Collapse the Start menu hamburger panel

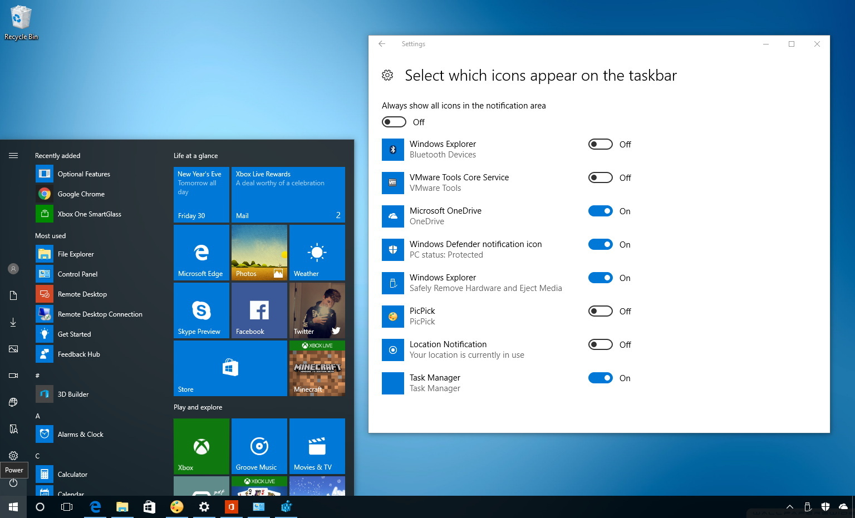coord(13,156)
